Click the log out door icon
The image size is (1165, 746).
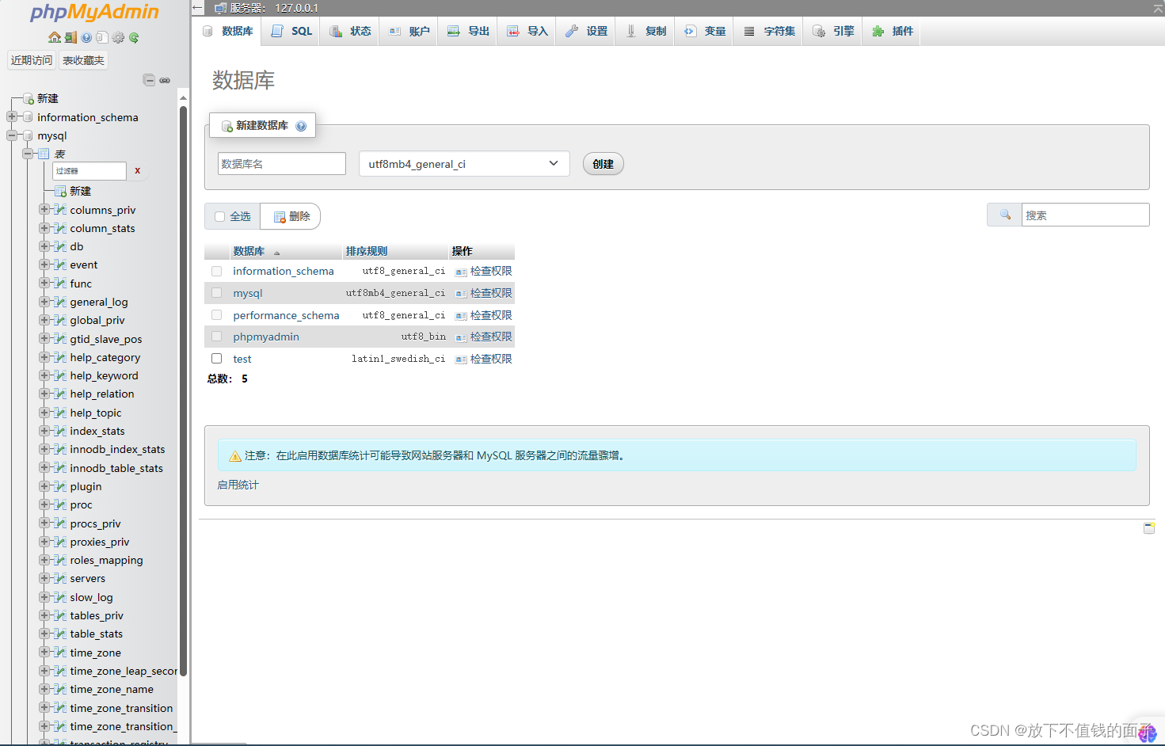[70, 37]
